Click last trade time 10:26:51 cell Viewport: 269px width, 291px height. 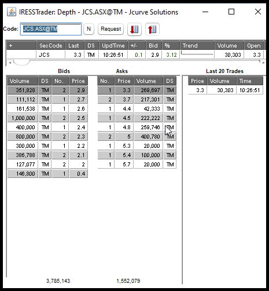(250, 90)
